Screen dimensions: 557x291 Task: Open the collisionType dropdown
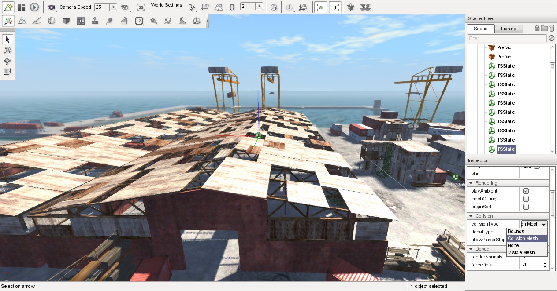(534, 224)
